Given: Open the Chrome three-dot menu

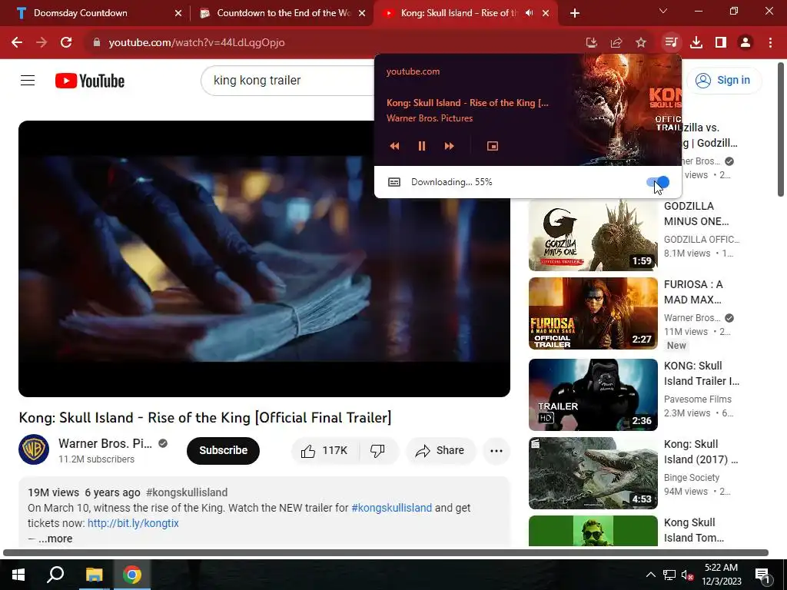Looking at the screenshot, I should point(770,43).
